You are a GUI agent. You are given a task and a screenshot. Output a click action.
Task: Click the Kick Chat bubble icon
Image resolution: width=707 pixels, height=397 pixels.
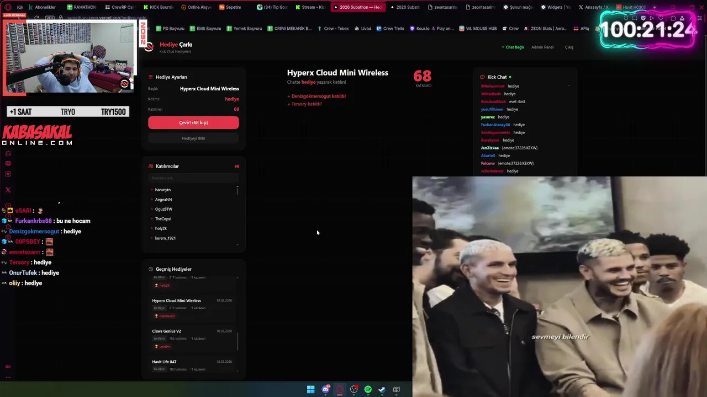[482, 77]
